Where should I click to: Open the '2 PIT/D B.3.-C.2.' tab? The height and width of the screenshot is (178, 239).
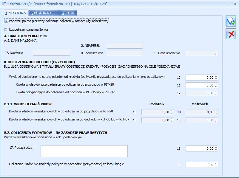[x=44, y=13]
